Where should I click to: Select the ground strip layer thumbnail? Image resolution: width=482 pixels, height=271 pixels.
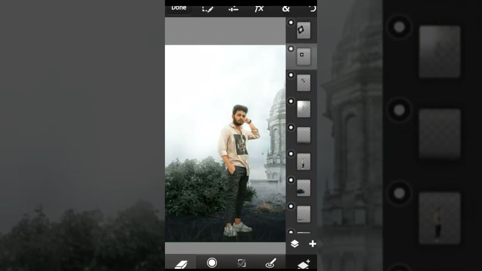click(x=304, y=213)
